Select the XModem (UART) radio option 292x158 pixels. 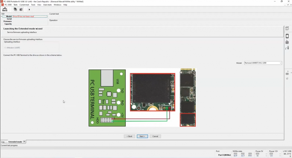click(x=5, y=48)
